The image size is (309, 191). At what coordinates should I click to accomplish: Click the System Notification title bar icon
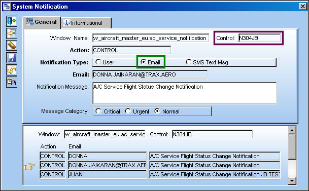[x=7, y=7]
